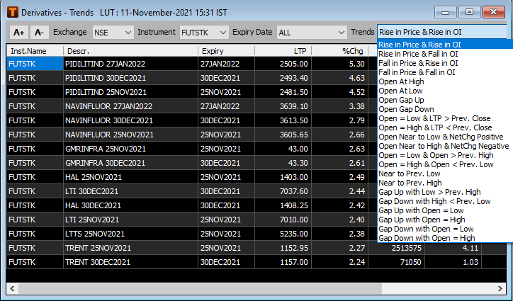Screen dimensions: 513x301
Task: Select NAVINFLUOR 25NOV2021 row
Action: click(x=192, y=135)
